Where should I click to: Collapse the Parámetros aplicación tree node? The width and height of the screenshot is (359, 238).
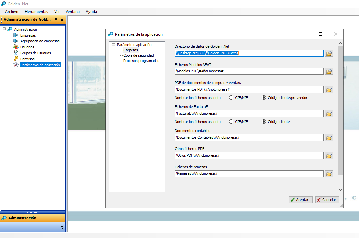(x=113, y=45)
